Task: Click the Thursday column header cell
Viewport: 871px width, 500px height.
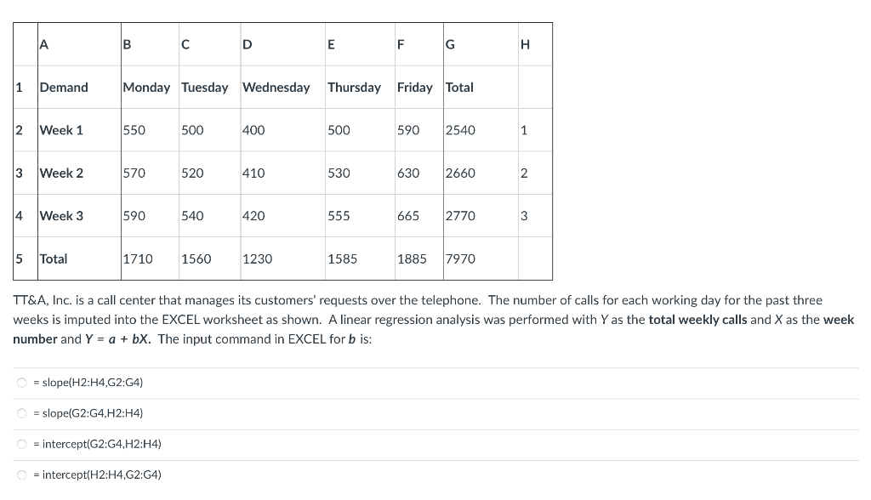Action: (x=360, y=88)
